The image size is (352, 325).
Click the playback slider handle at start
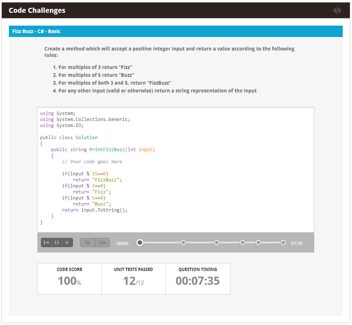point(140,243)
